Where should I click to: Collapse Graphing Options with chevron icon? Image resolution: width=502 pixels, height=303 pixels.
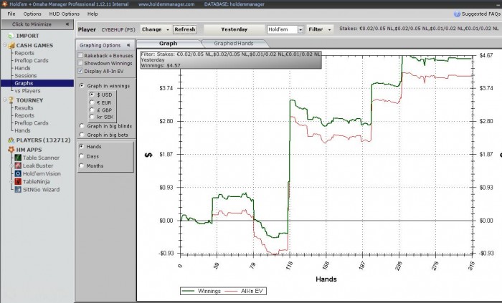(x=128, y=45)
